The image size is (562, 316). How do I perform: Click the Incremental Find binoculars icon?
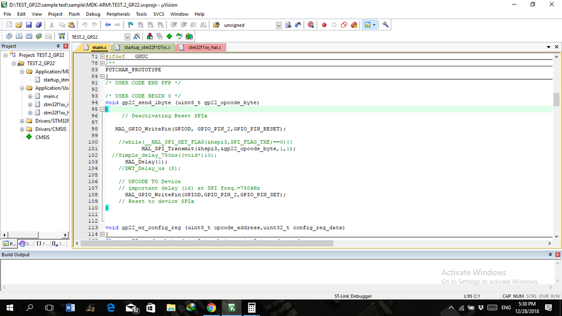298,25
